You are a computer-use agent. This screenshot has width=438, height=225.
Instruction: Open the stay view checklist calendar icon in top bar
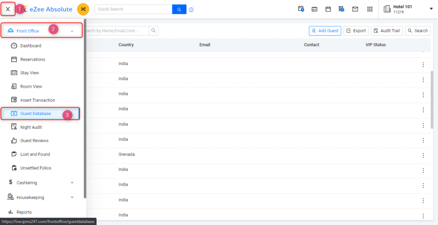point(314,9)
